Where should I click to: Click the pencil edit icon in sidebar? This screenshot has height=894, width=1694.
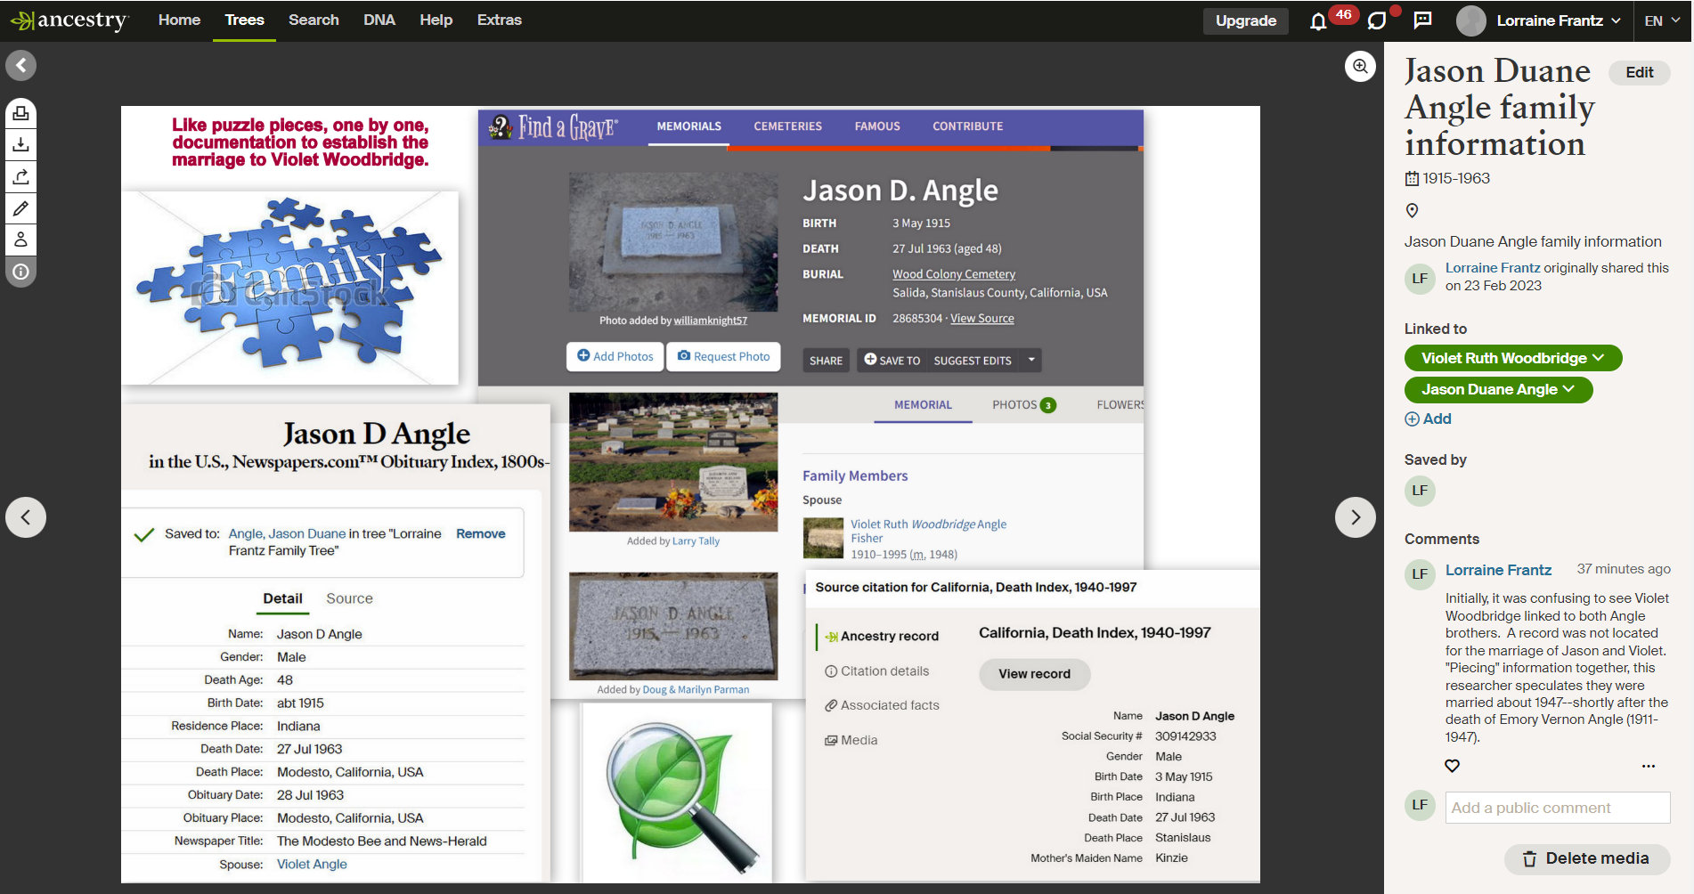click(21, 208)
